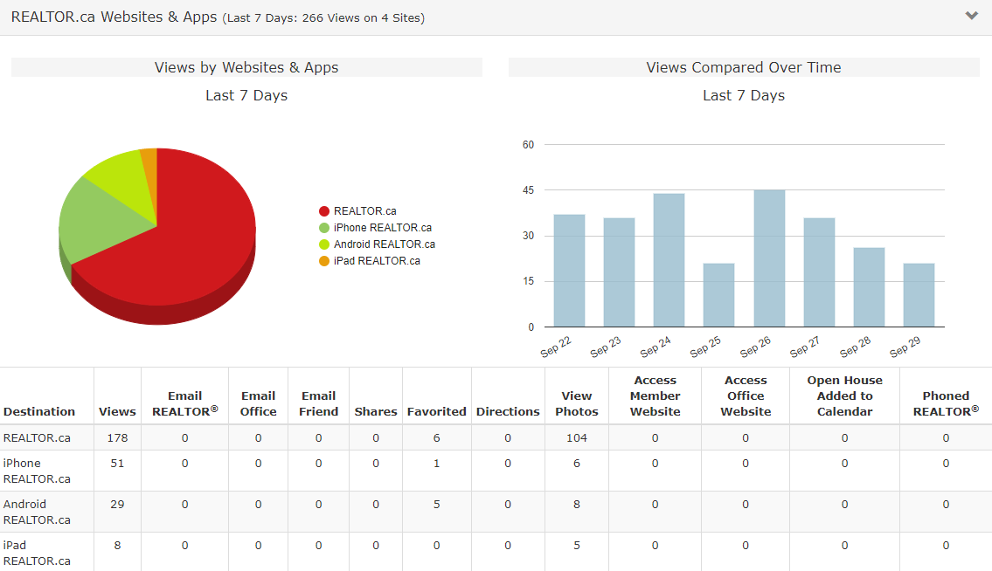The height and width of the screenshot is (571, 992).
Task: Click the 'Android REALTOR.ca' legend label
Action: click(385, 244)
